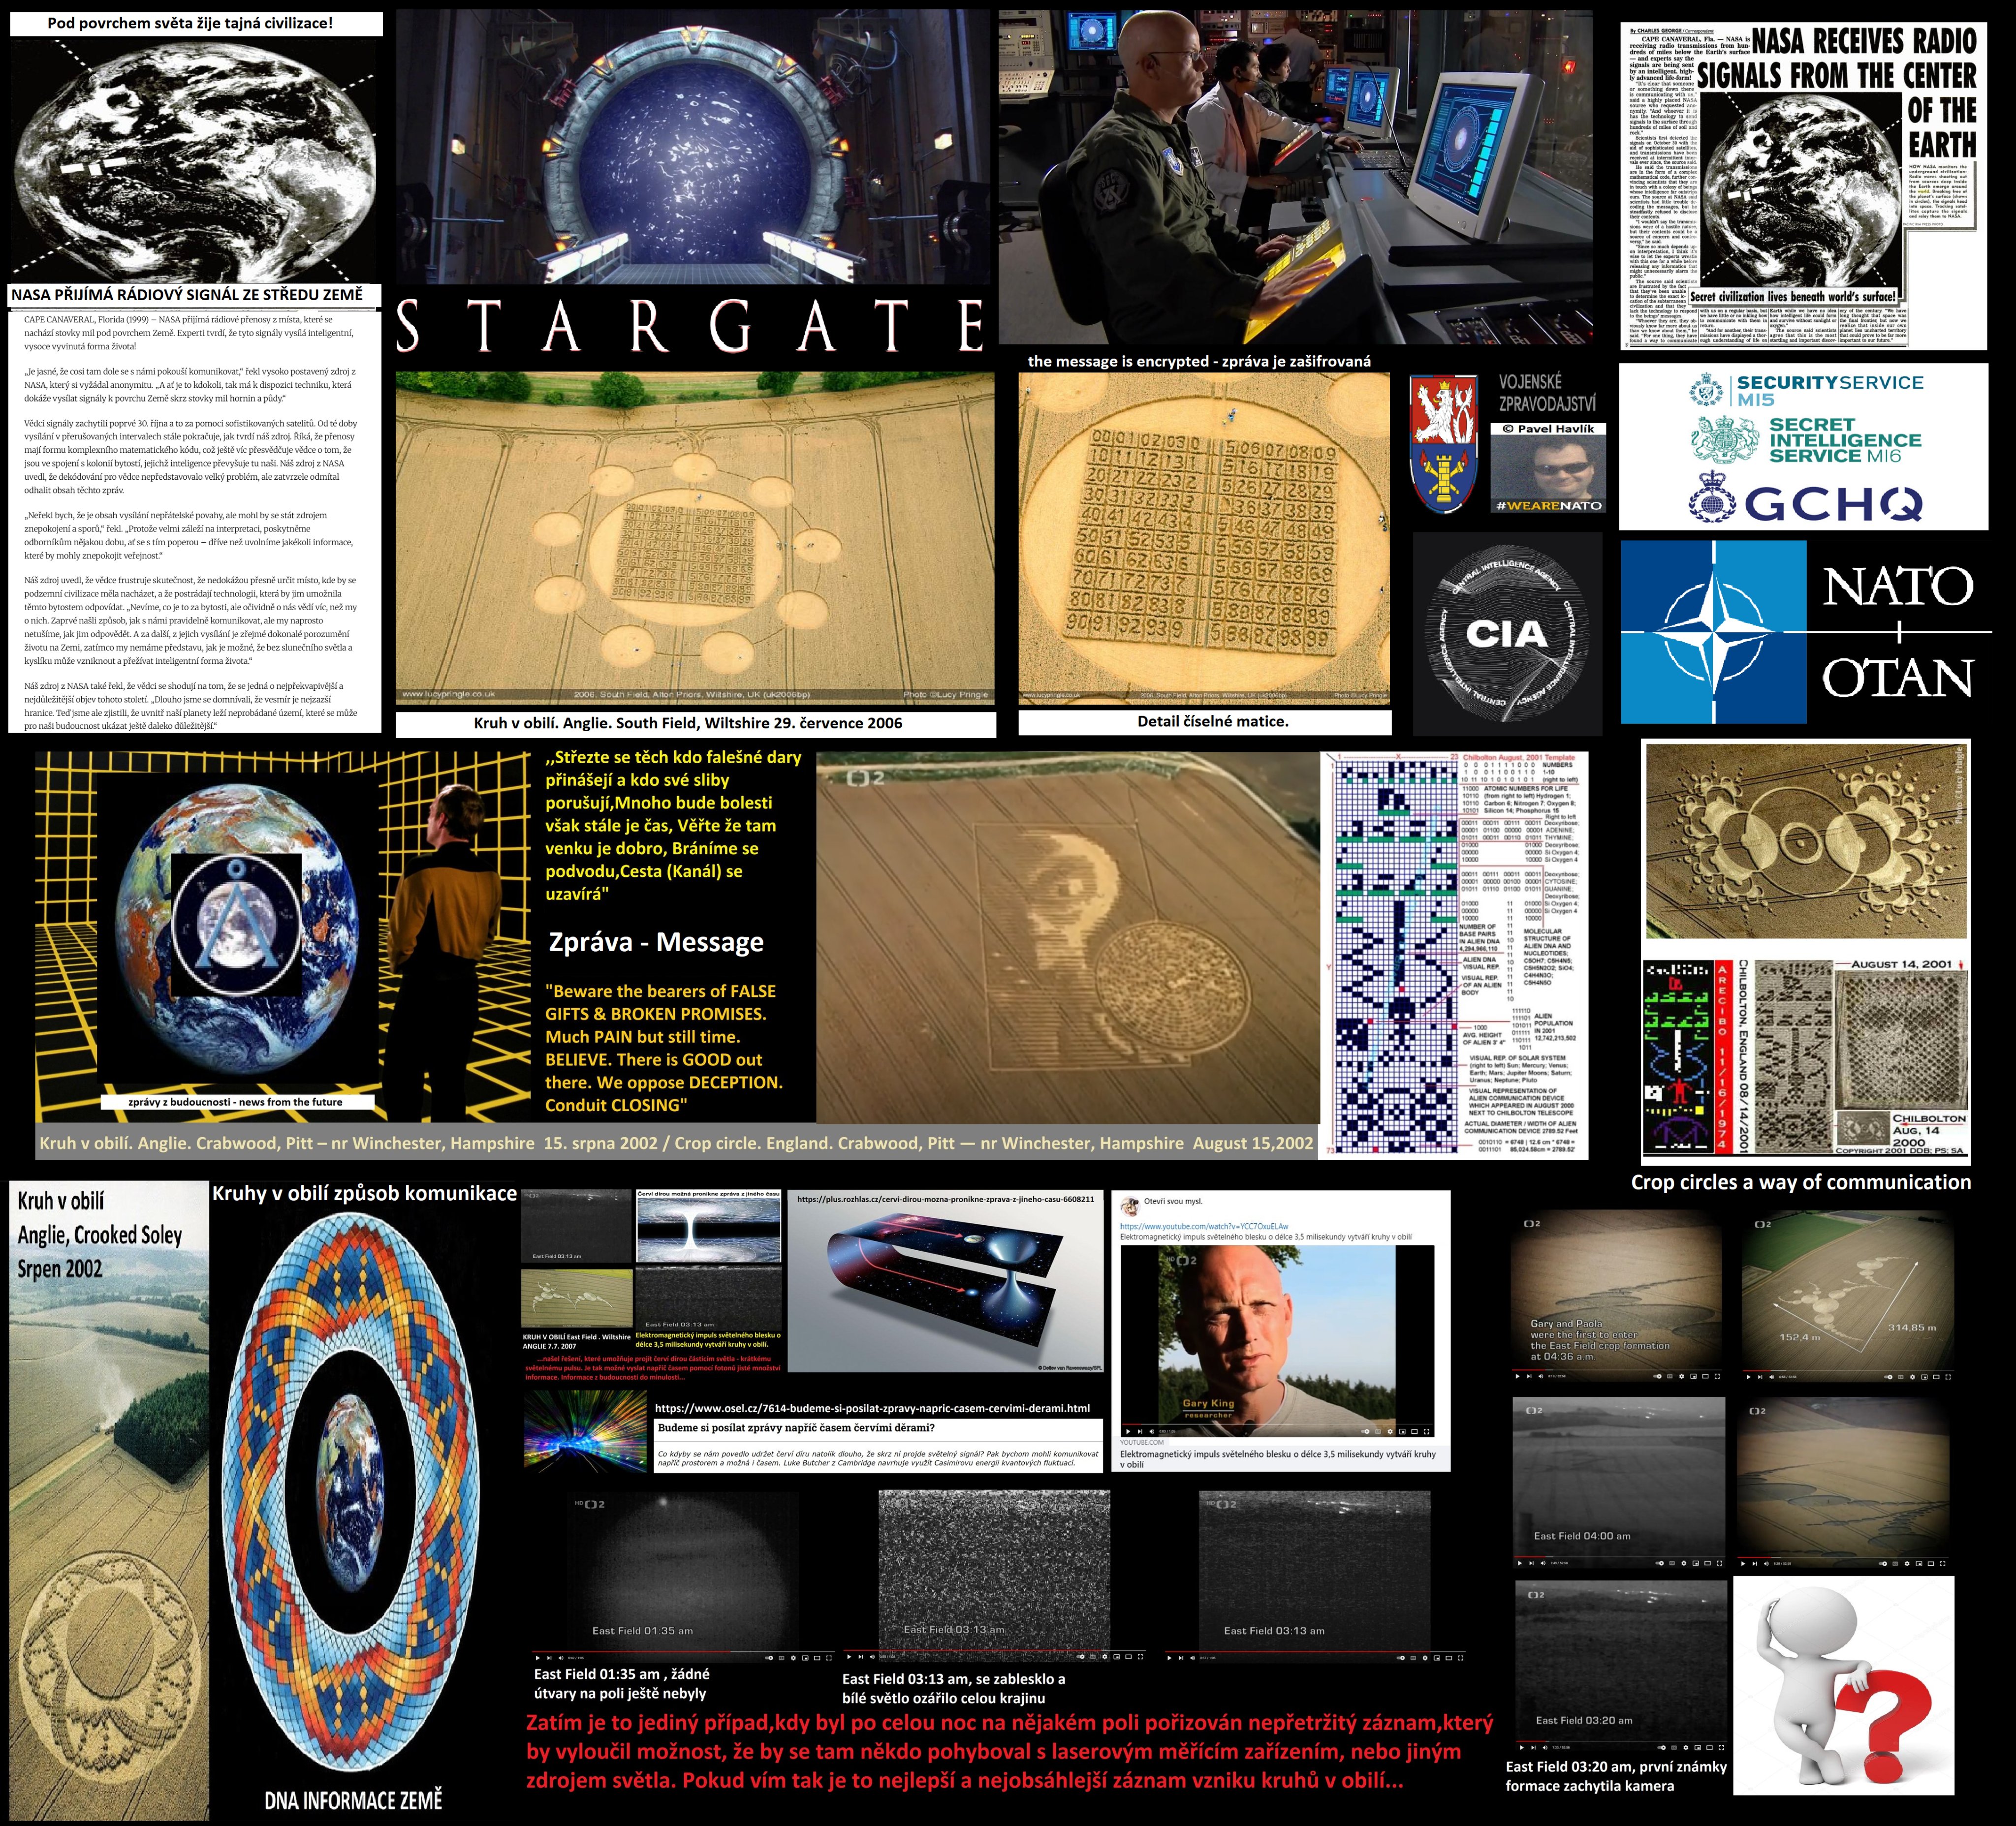Click the Zpráva - Message heading

(x=656, y=941)
